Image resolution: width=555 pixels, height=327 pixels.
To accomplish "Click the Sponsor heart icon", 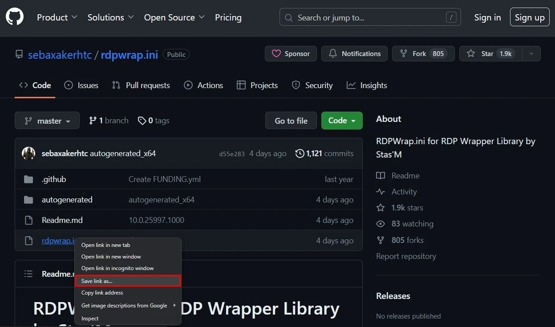I will (276, 53).
